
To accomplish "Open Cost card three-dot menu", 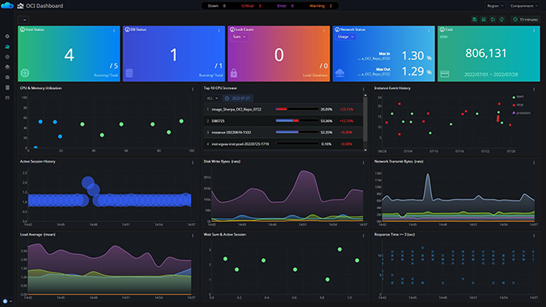I will [x=534, y=30].
